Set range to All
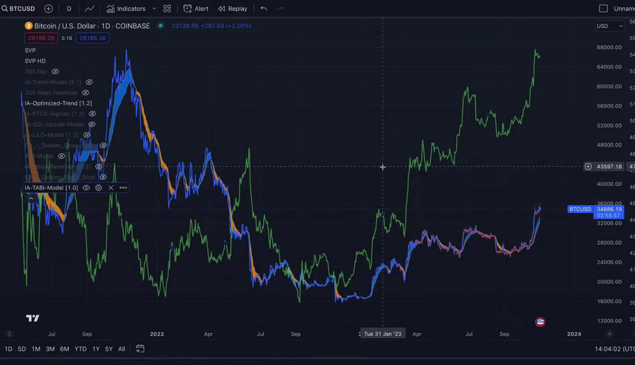Screen dimensions: 635x365 tap(122, 349)
